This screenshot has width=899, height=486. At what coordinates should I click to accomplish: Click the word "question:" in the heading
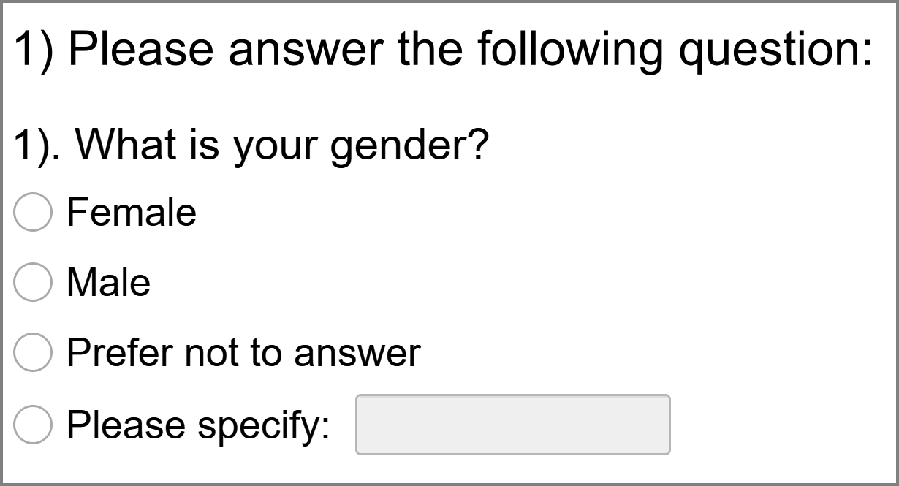point(775,50)
